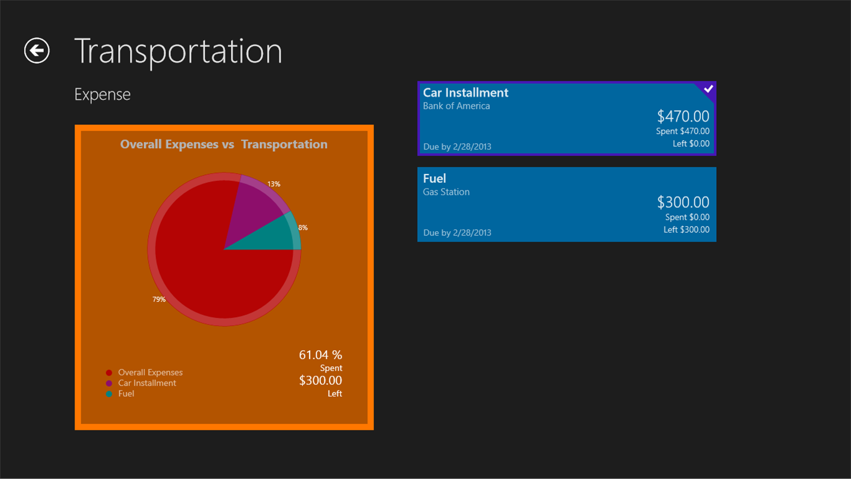
Task: Select the Fuel expense tile
Action: pos(566,205)
